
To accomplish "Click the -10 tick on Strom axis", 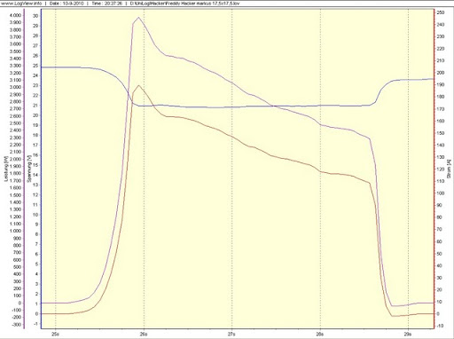I will click(x=440, y=326).
